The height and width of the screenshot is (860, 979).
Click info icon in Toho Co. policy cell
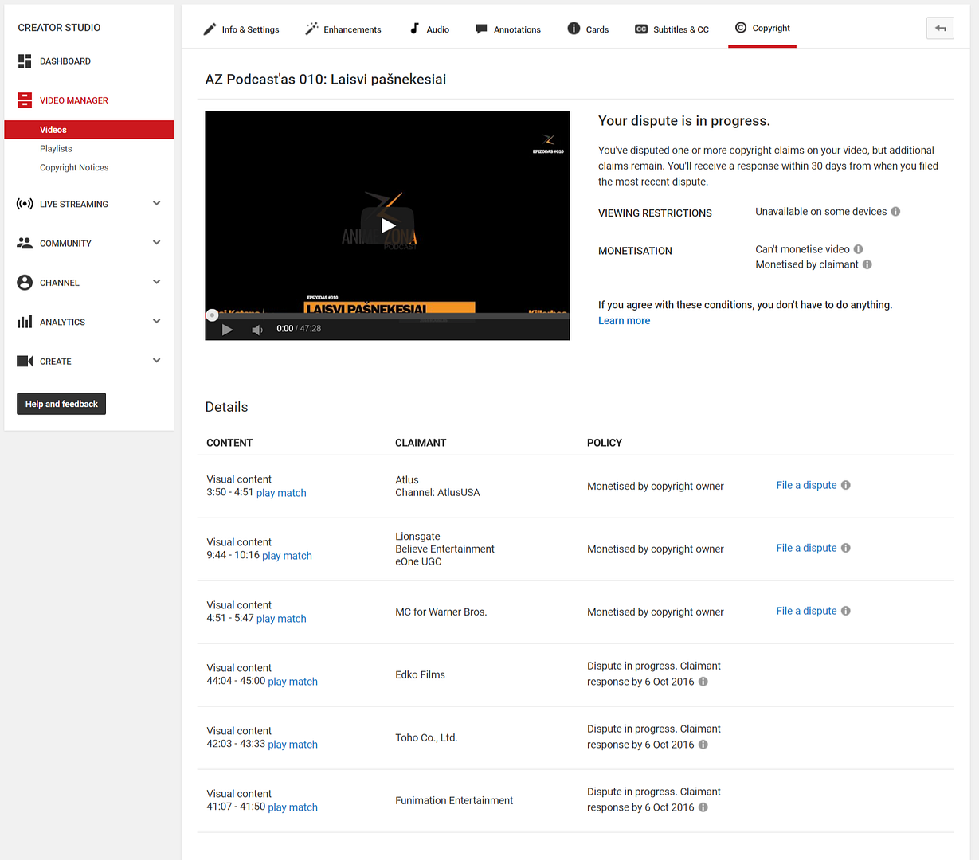point(703,745)
